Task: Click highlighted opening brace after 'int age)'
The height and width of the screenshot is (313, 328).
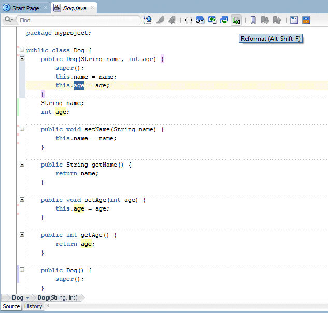Action: 162,59
